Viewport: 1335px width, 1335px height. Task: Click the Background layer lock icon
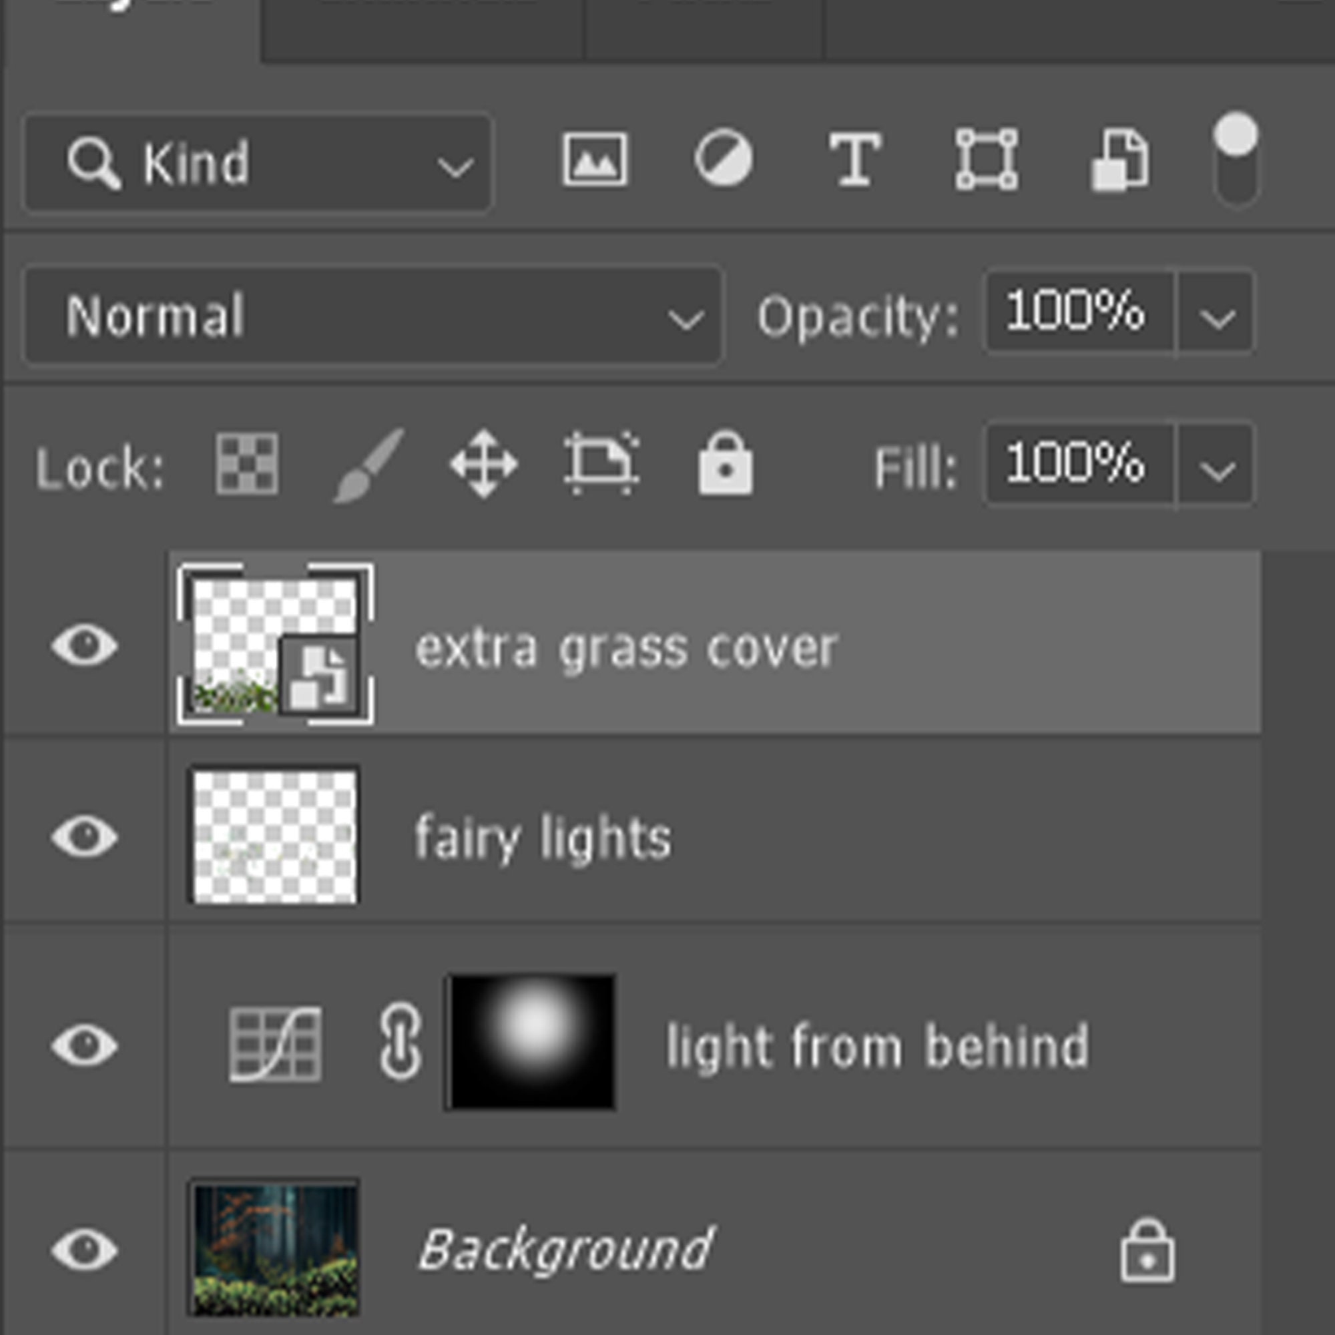click(1147, 1250)
